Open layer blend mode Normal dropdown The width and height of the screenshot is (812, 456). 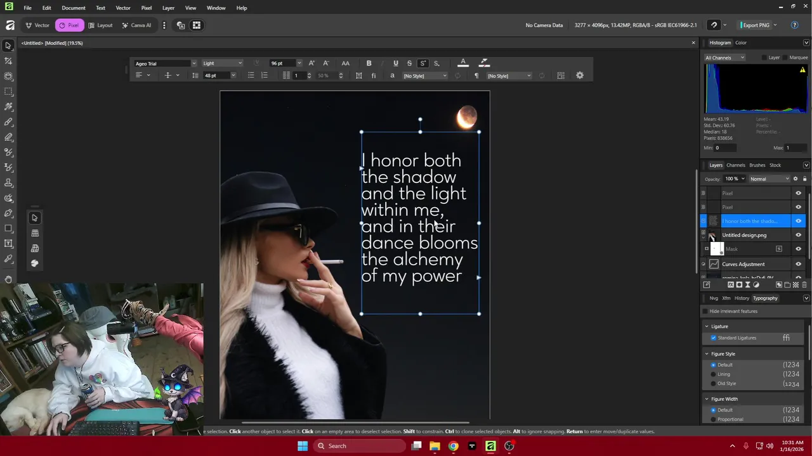[x=769, y=179]
